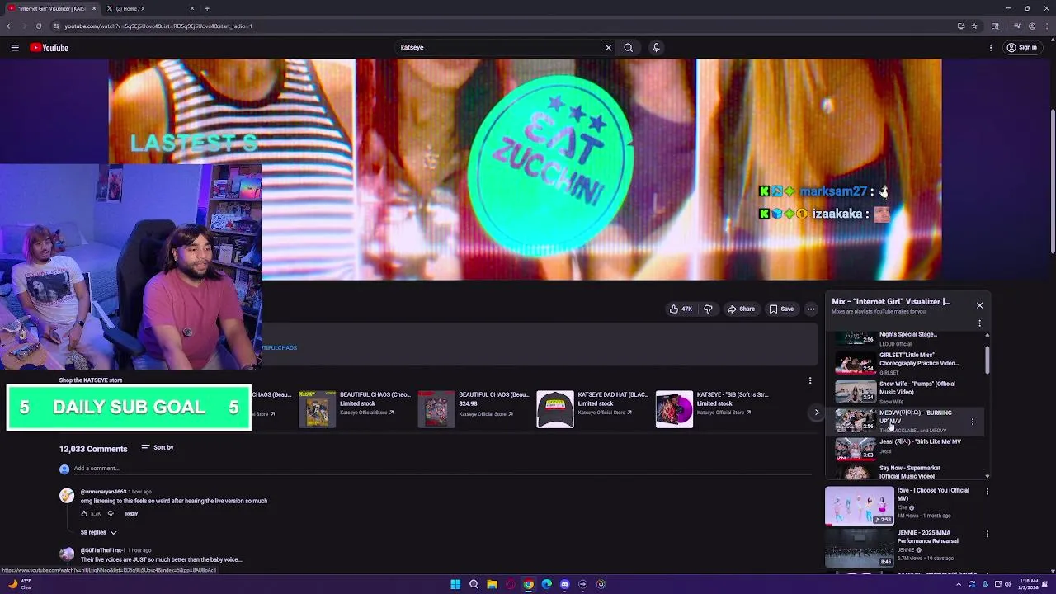Open Mix playlist options three-dot menu
Image resolution: width=1056 pixels, height=594 pixels.
(979, 323)
